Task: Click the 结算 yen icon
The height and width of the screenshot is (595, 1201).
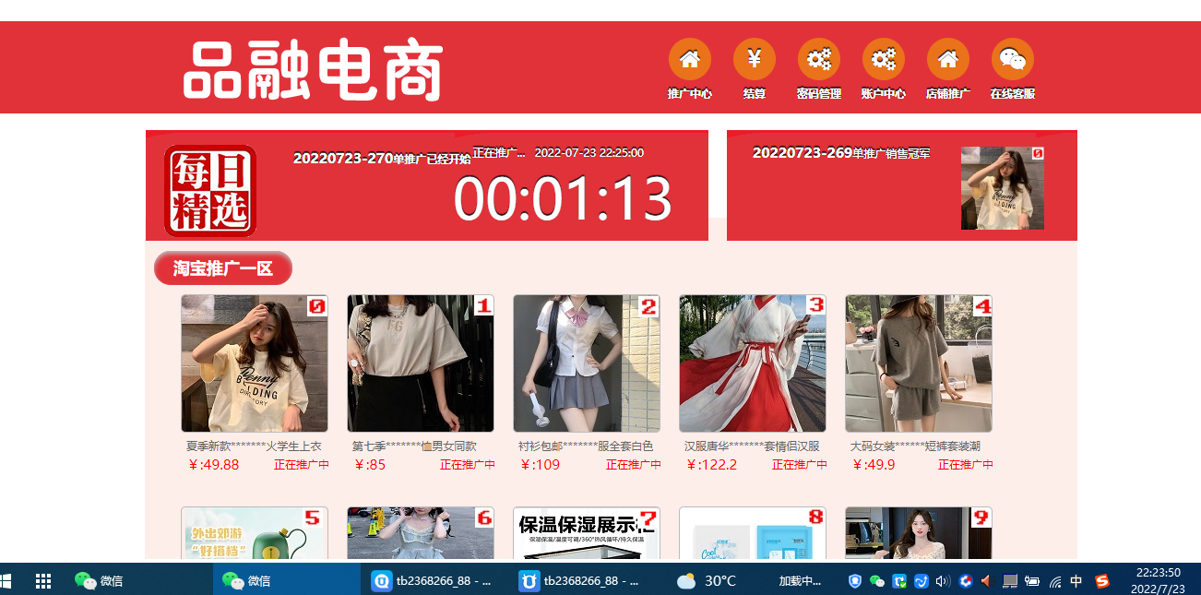Action: 755,59
